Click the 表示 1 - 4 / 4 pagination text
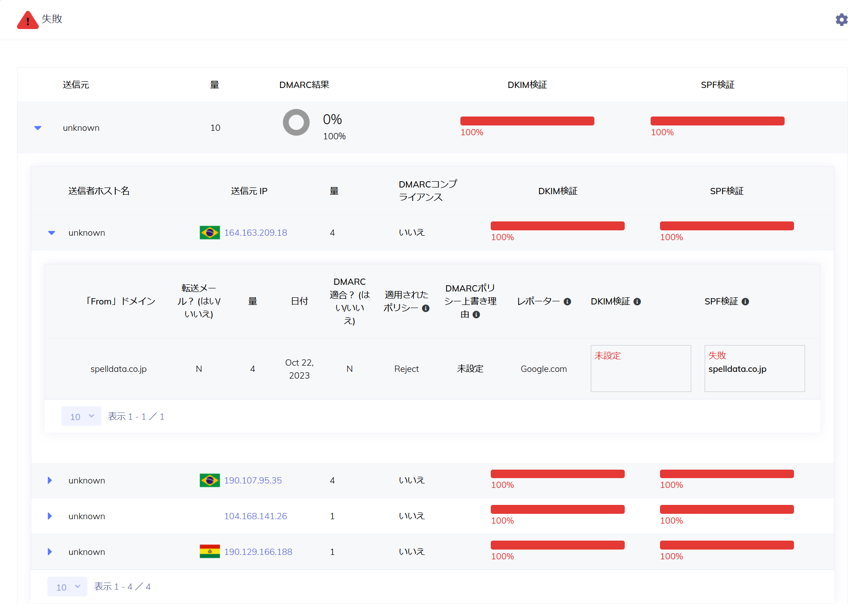This screenshot has width=848, height=604. pyautogui.click(x=122, y=587)
